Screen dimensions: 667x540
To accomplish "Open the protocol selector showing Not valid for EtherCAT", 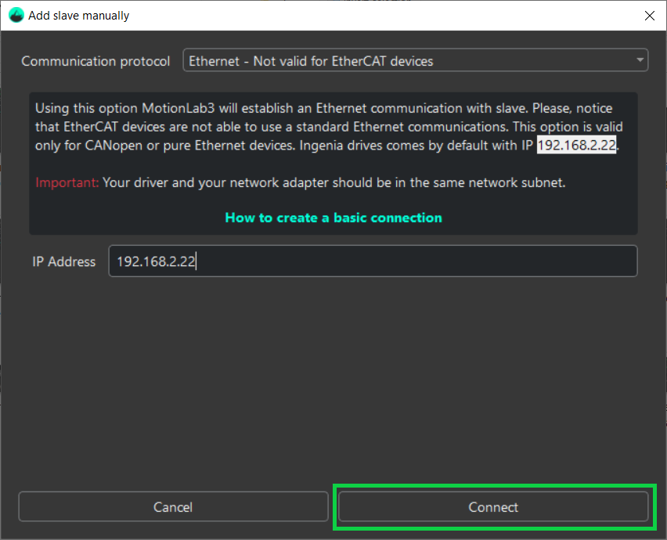I will pyautogui.click(x=415, y=59).
